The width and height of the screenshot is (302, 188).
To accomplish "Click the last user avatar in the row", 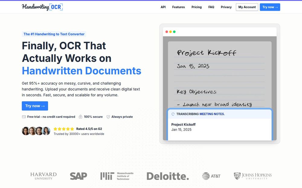I will 46,131.
